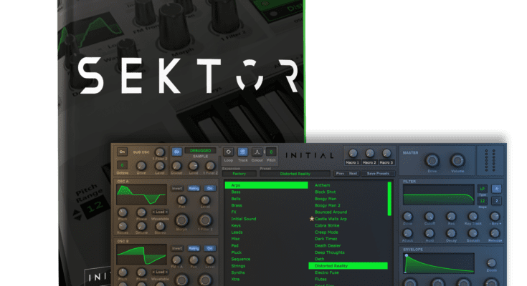Click the Macro 1 knob
The height and width of the screenshot is (286, 527).
coord(352,153)
